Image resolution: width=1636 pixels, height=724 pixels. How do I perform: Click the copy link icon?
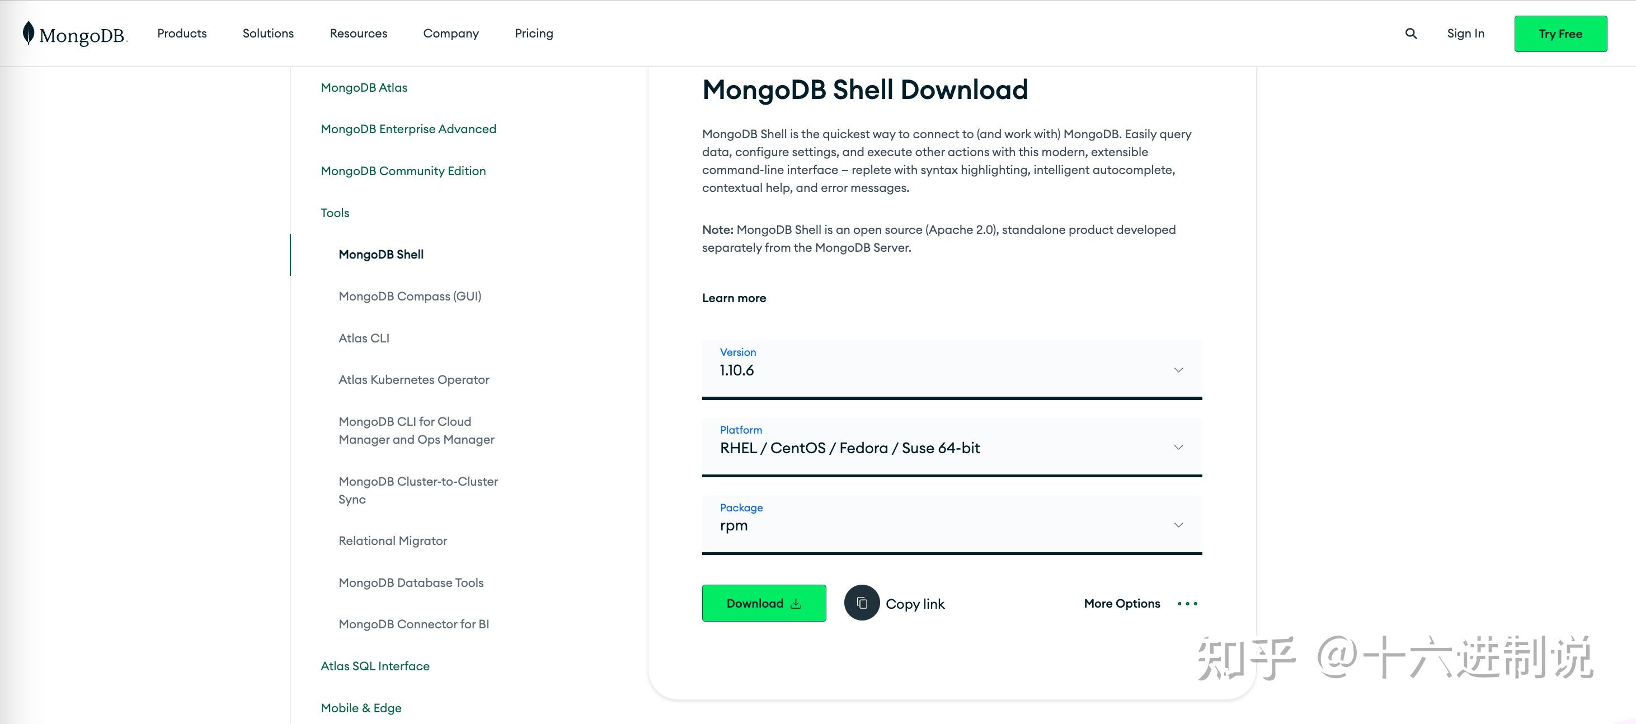pos(861,603)
